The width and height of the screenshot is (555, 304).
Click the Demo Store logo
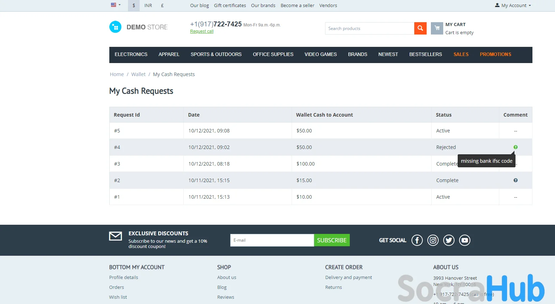pos(139,27)
